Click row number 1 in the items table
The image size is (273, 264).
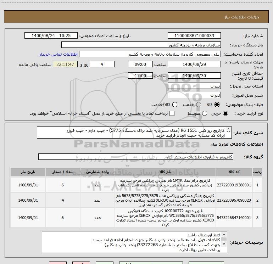click(257, 185)
